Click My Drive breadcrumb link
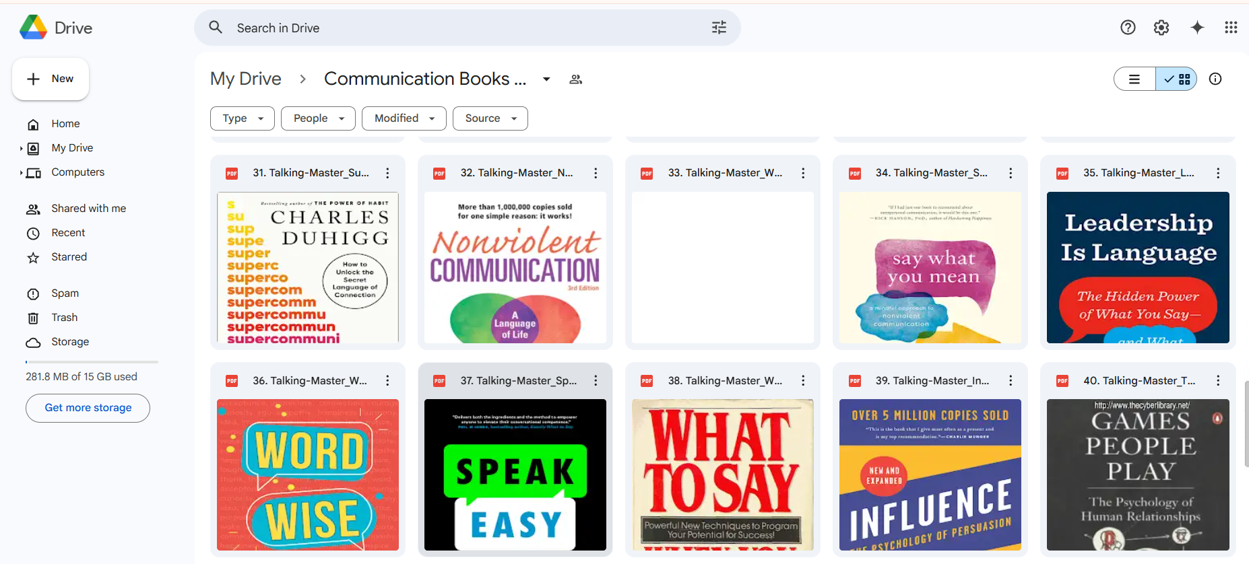This screenshot has width=1249, height=564. (x=246, y=79)
